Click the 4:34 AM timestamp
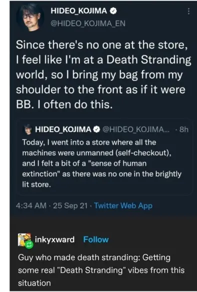197x292 pixels. click(31, 205)
